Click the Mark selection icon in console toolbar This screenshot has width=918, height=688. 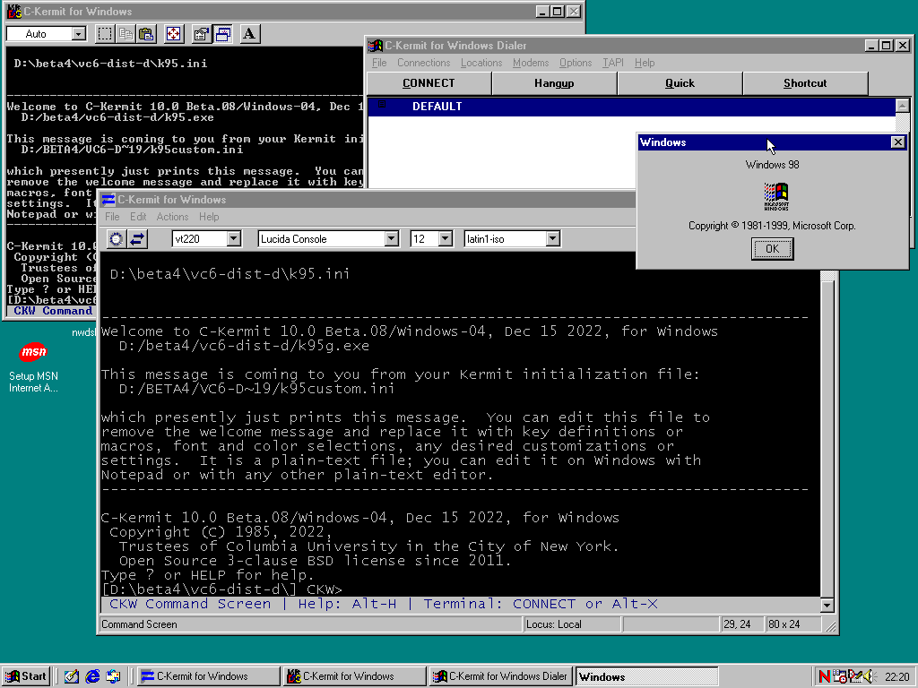click(x=105, y=34)
